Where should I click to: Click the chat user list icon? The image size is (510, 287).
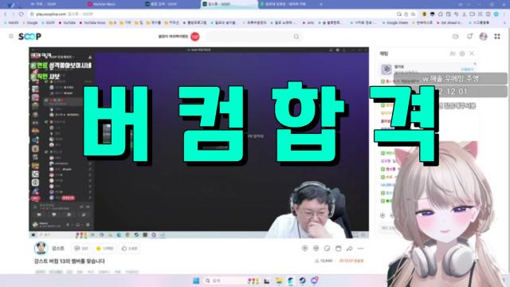tap(452, 53)
